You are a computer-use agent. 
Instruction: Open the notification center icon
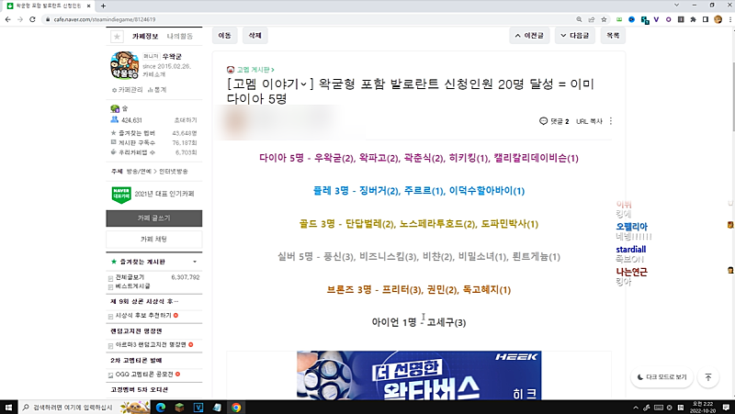pyautogui.click(x=726, y=408)
